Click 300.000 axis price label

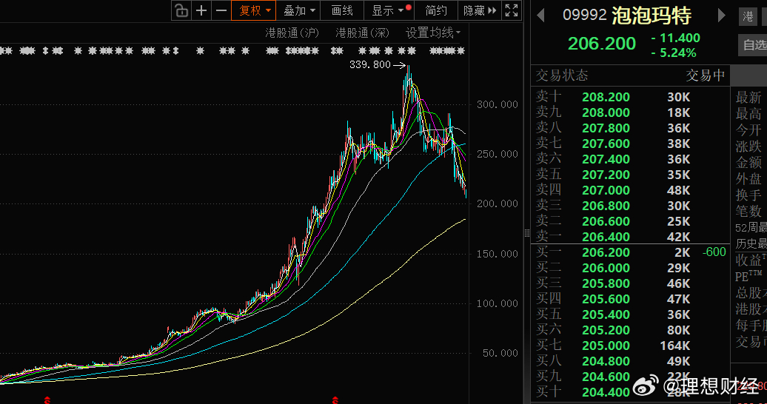tap(497, 104)
